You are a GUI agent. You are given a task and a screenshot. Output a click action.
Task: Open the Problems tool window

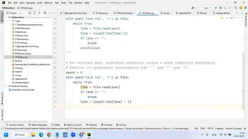point(91,125)
